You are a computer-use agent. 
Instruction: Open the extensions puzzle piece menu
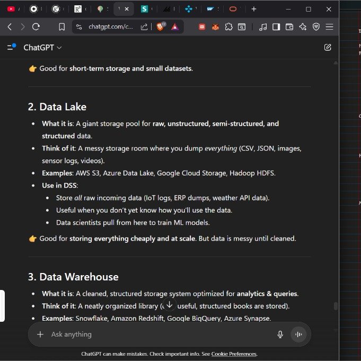click(x=228, y=27)
